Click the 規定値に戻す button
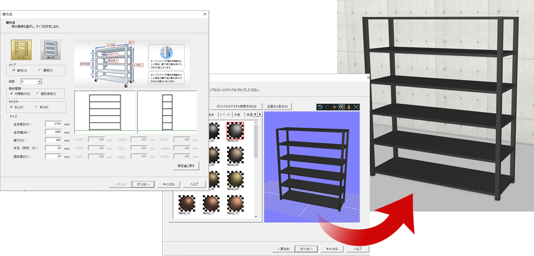534x256 pixels. [x=186, y=166]
